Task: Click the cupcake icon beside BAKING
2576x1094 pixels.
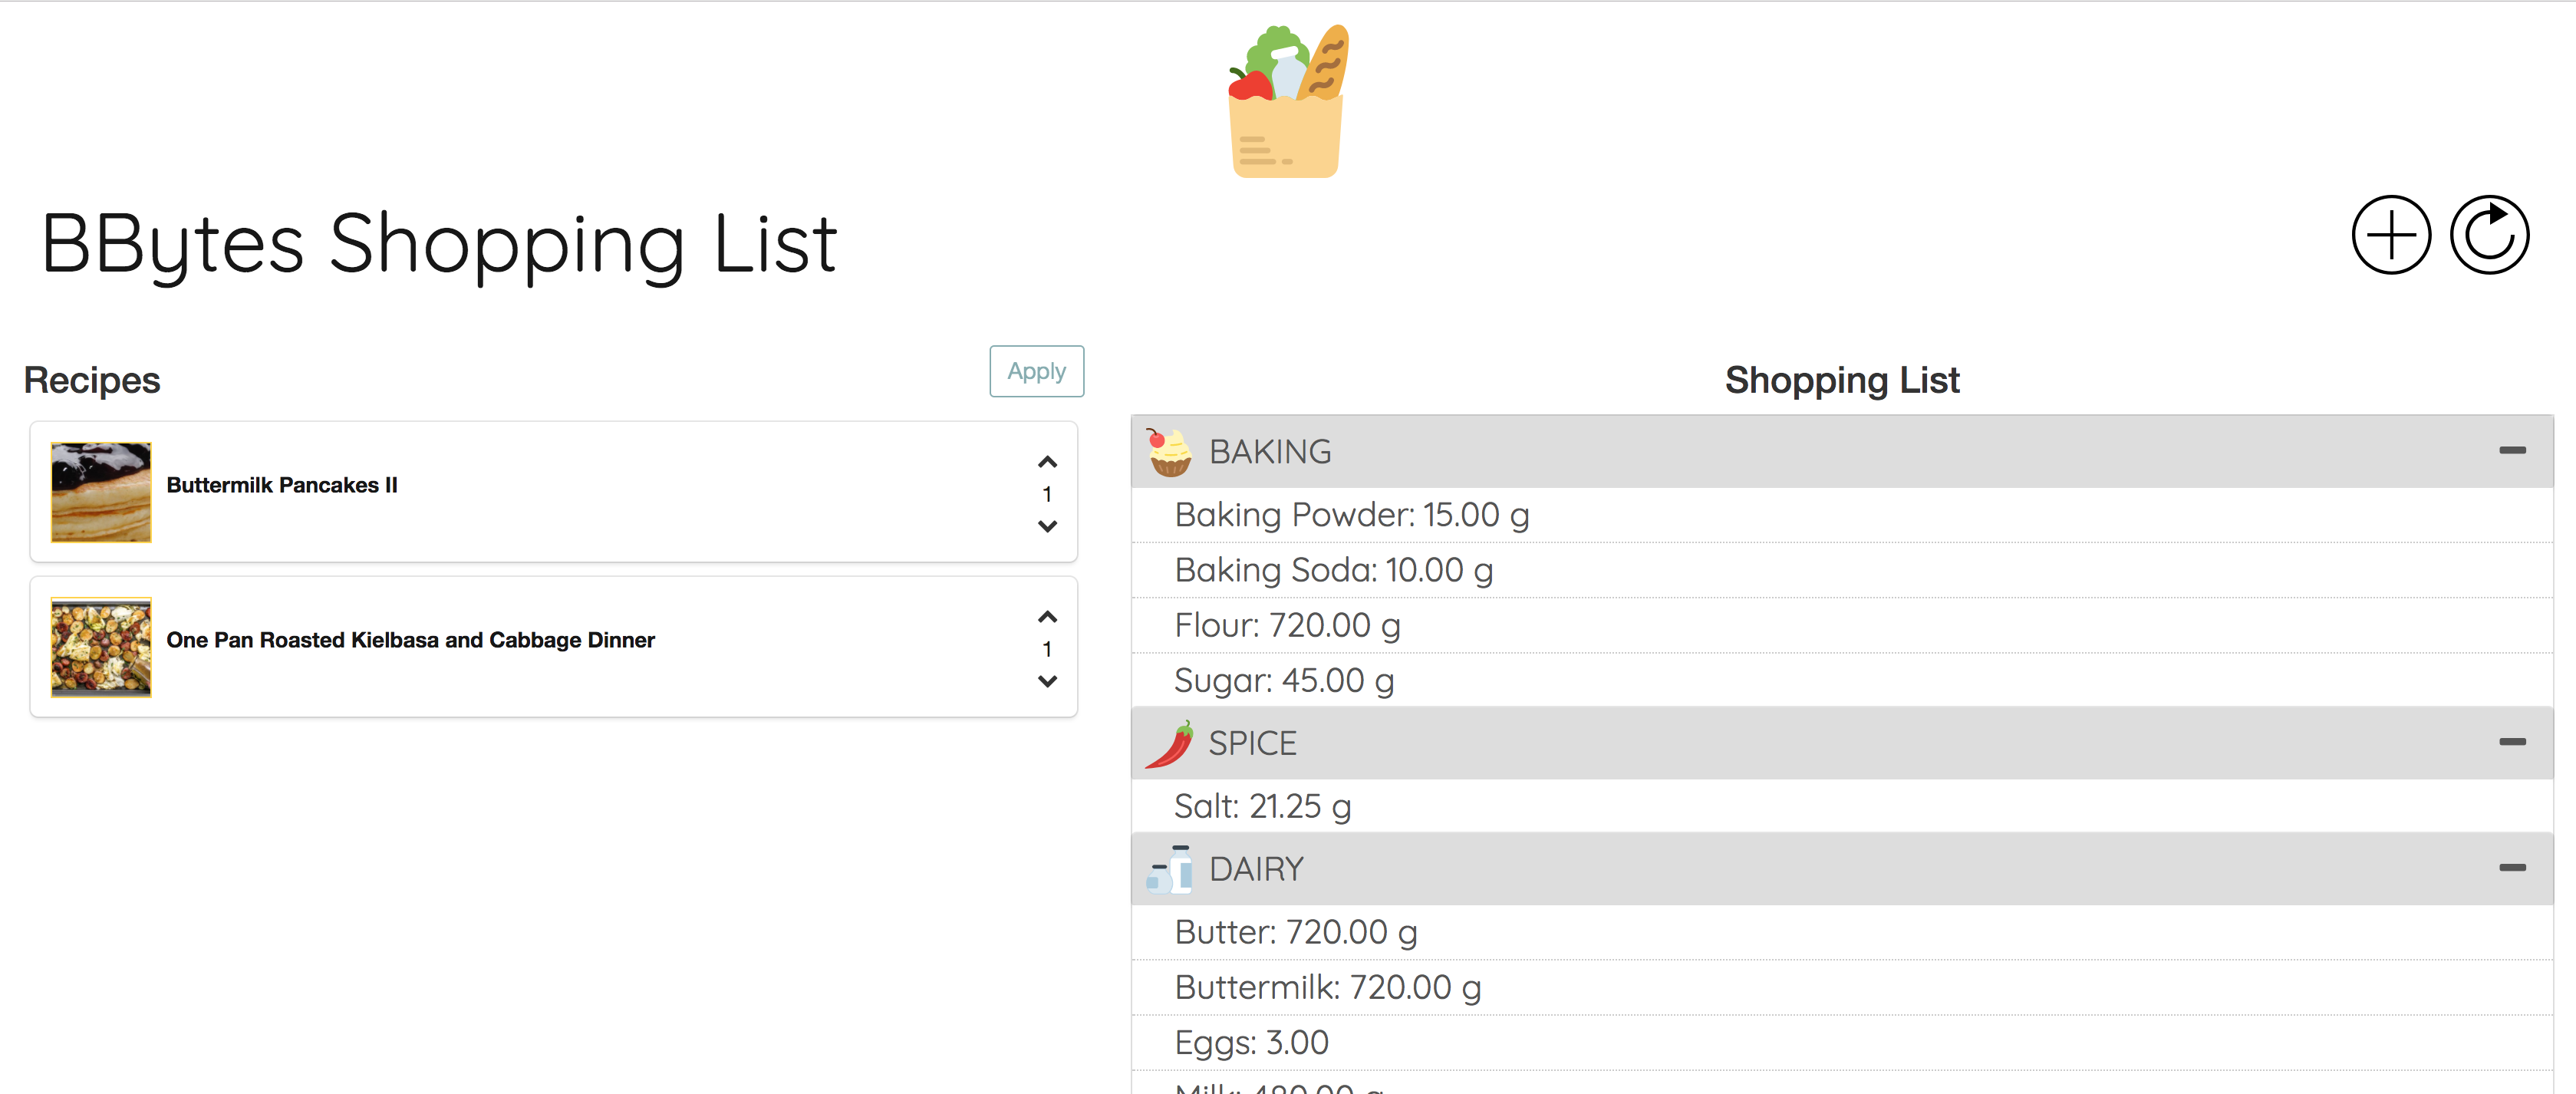Action: point(1169,452)
